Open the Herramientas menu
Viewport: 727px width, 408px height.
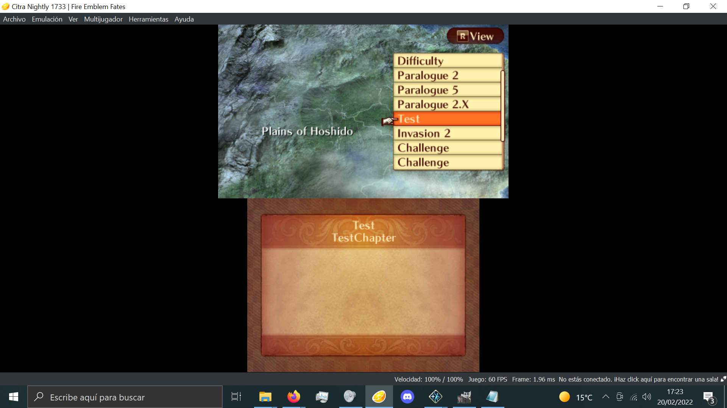[148, 19]
